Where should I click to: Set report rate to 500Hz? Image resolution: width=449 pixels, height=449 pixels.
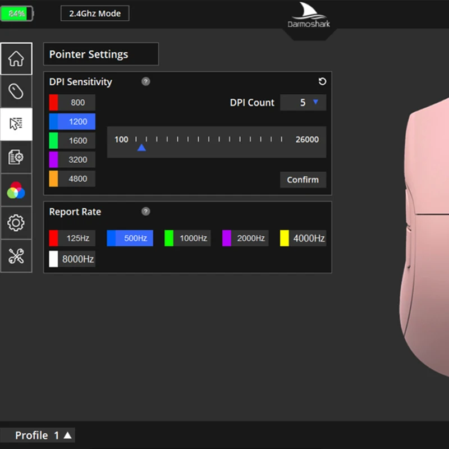click(x=130, y=238)
